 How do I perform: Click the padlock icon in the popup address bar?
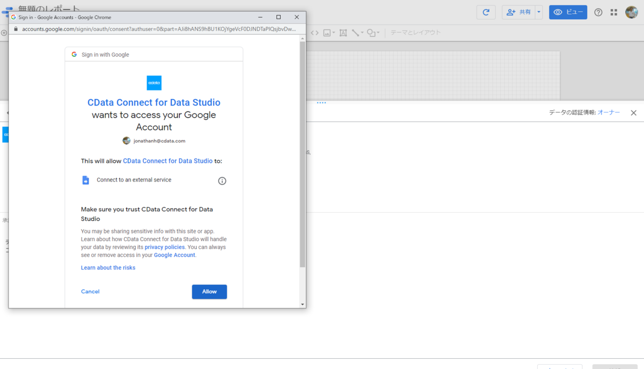16,29
